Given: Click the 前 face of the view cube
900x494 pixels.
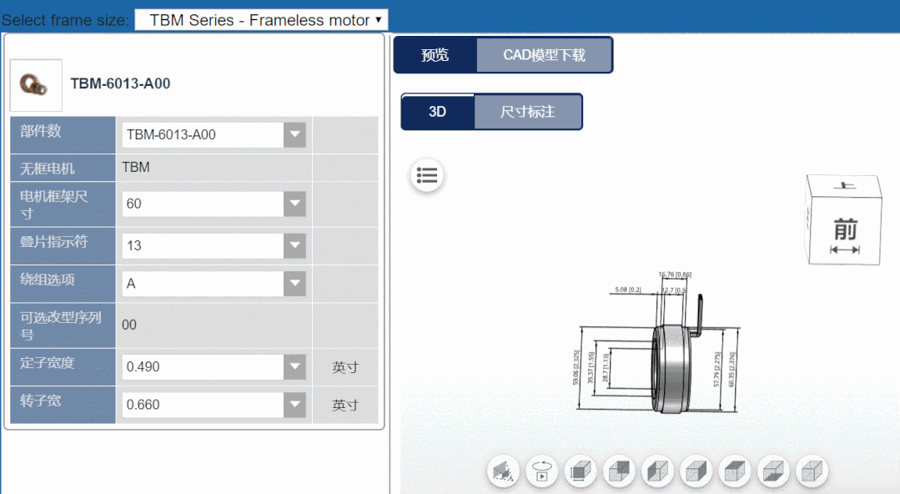Looking at the screenshot, I should click(x=844, y=231).
